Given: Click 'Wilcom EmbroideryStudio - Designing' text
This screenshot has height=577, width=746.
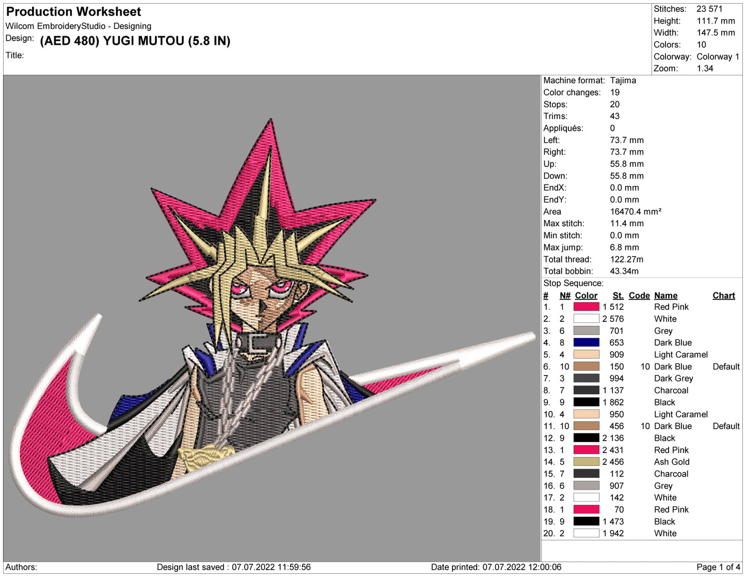Looking at the screenshot, I should [x=78, y=26].
